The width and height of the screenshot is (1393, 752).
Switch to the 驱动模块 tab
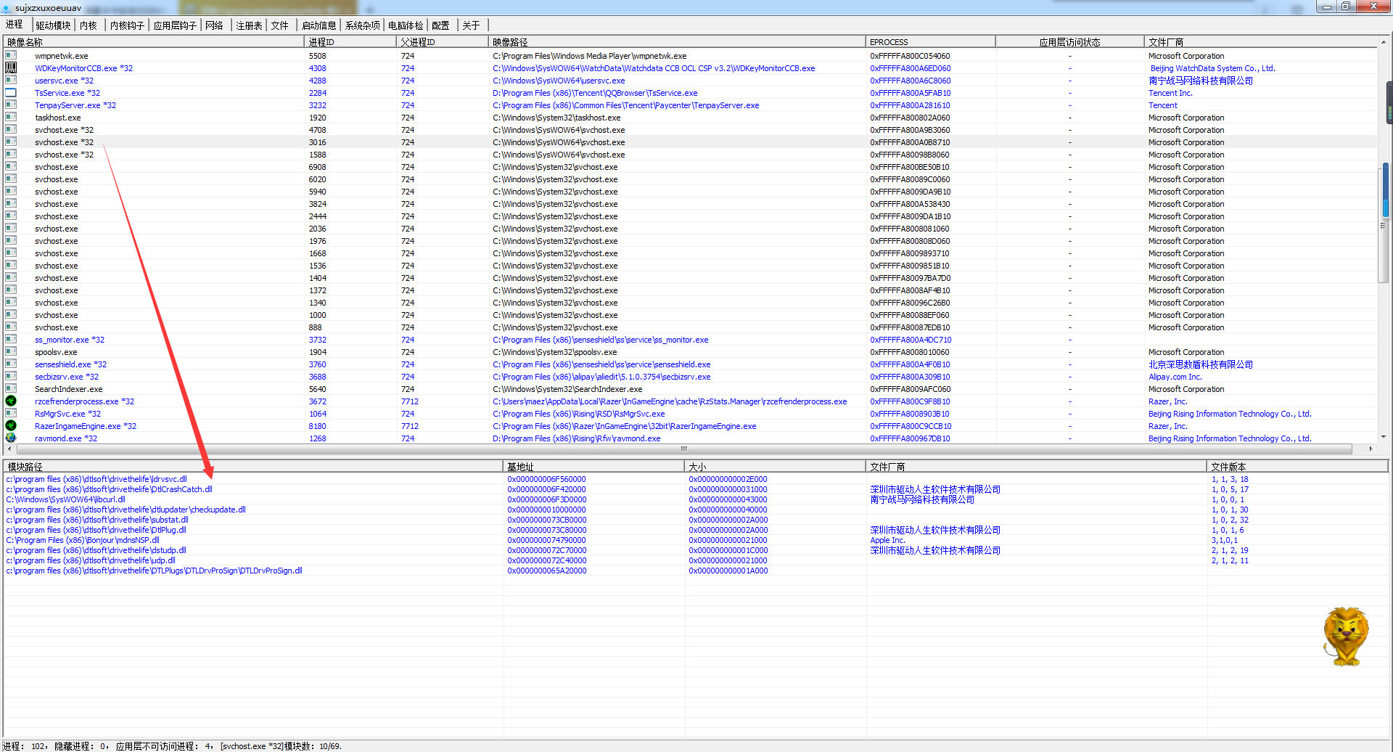53,25
